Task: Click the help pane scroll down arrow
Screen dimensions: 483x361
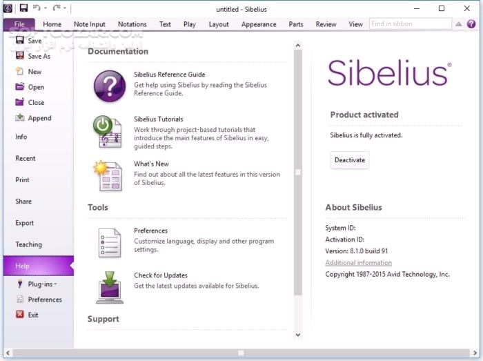Action: click(x=297, y=335)
